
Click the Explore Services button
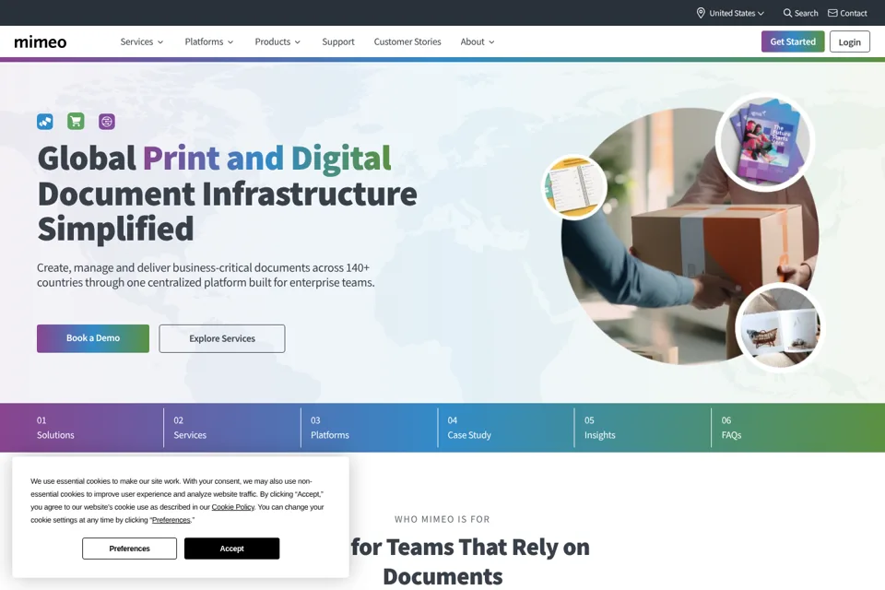tap(222, 338)
